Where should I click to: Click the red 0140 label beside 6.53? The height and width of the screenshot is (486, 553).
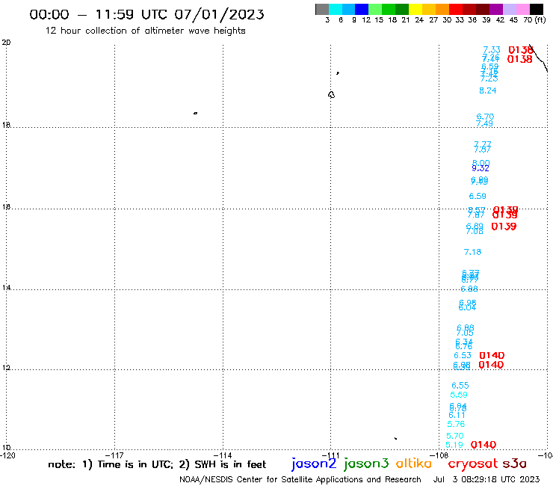(492, 355)
